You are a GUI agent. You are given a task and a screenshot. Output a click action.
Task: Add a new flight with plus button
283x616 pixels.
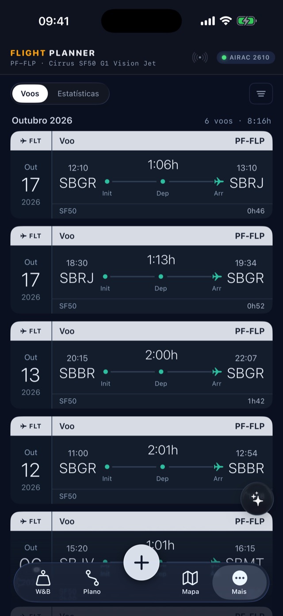[141, 562]
